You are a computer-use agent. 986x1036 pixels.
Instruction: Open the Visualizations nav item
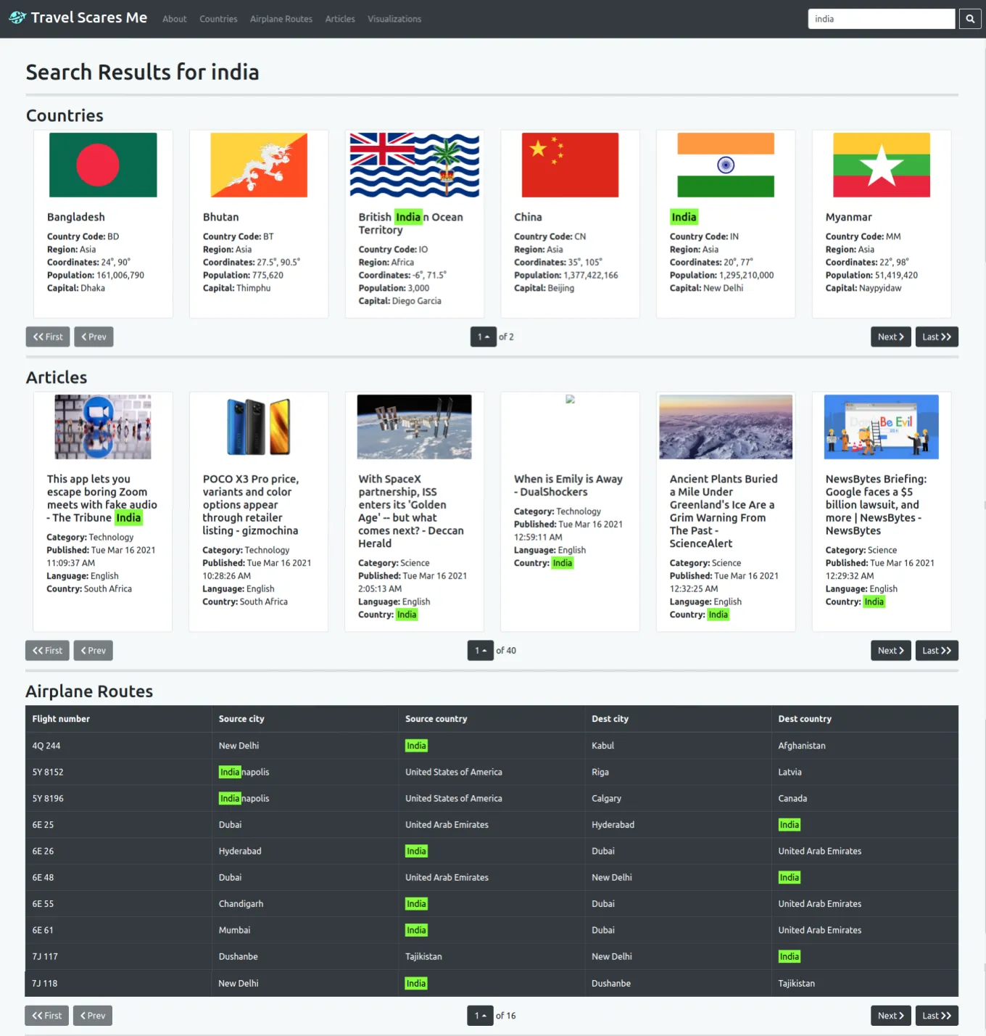click(x=394, y=19)
